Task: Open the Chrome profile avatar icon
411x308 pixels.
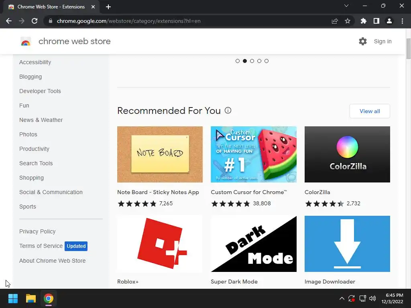Action: (389, 21)
